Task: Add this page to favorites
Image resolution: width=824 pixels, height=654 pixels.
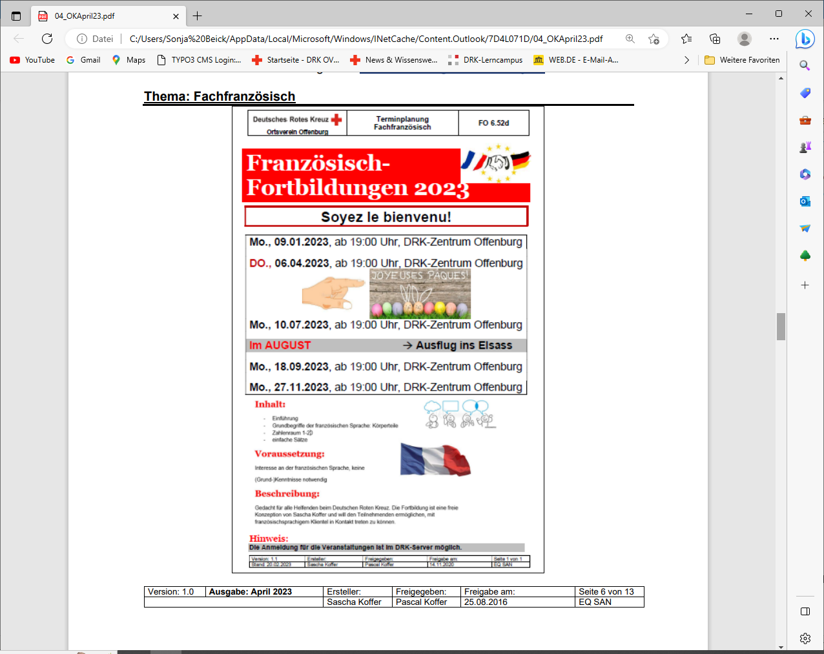Action: point(654,39)
